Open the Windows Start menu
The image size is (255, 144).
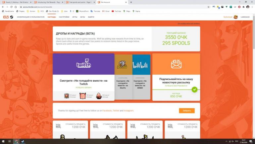pos(3,141)
